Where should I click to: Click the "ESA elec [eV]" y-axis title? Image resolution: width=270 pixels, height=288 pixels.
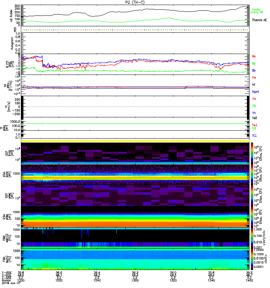pyautogui.click(x=7, y=217)
